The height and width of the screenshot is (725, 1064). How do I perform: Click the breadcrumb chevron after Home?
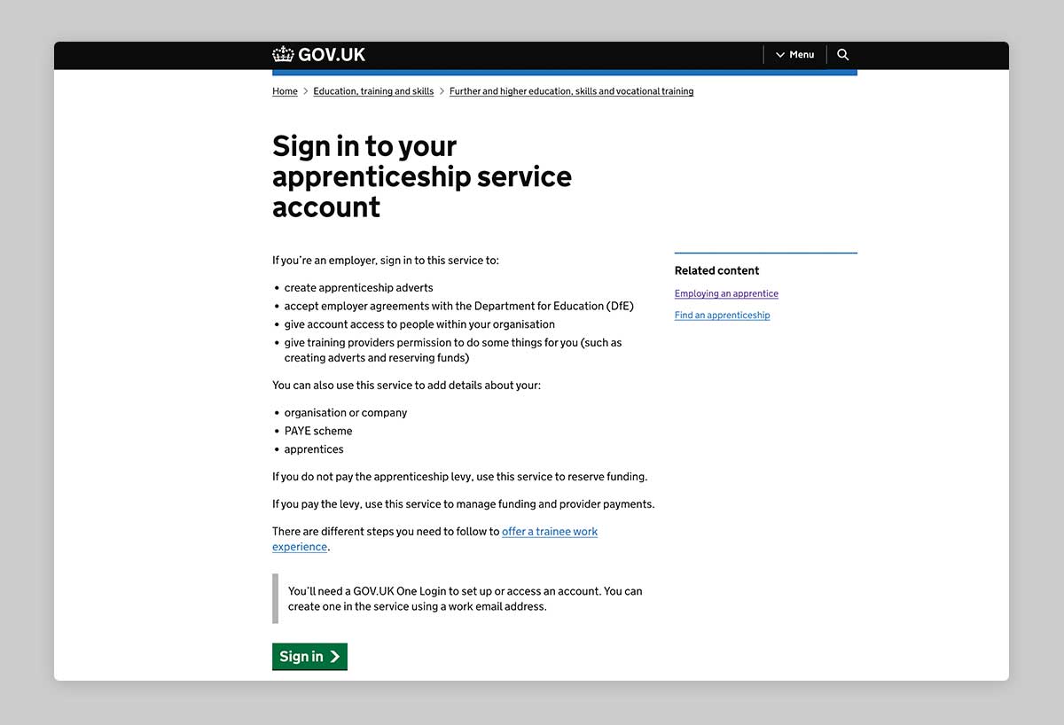[306, 91]
